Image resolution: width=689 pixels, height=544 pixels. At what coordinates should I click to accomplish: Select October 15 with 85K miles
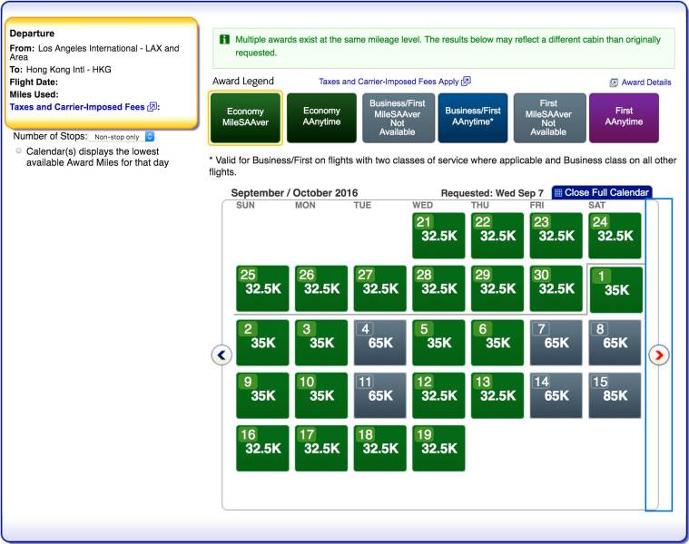pos(615,394)
